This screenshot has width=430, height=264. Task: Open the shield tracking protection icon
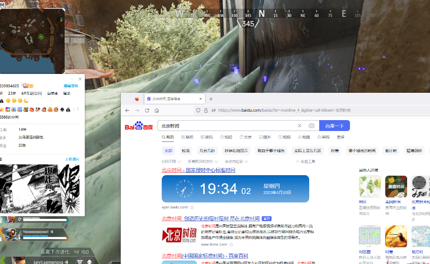coord(198,110)
